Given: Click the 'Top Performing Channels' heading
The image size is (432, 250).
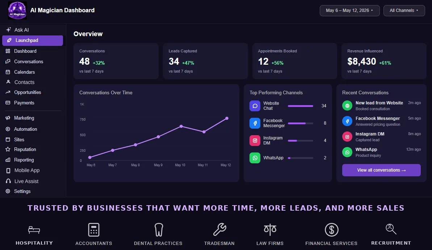Looking at the screenshot, I should [276, 92].
